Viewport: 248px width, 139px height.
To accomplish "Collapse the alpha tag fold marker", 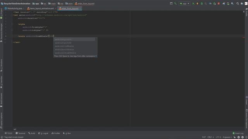I will [x=12, y=24].
